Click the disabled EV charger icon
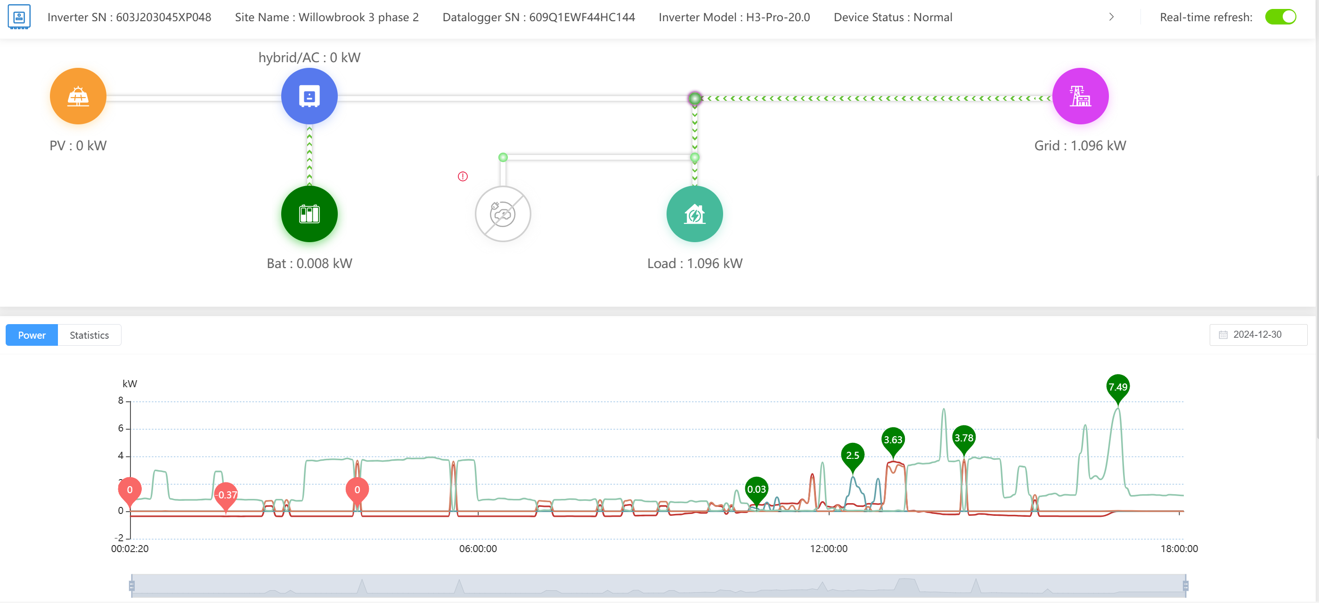The image size is (1319, 603). 502,213
